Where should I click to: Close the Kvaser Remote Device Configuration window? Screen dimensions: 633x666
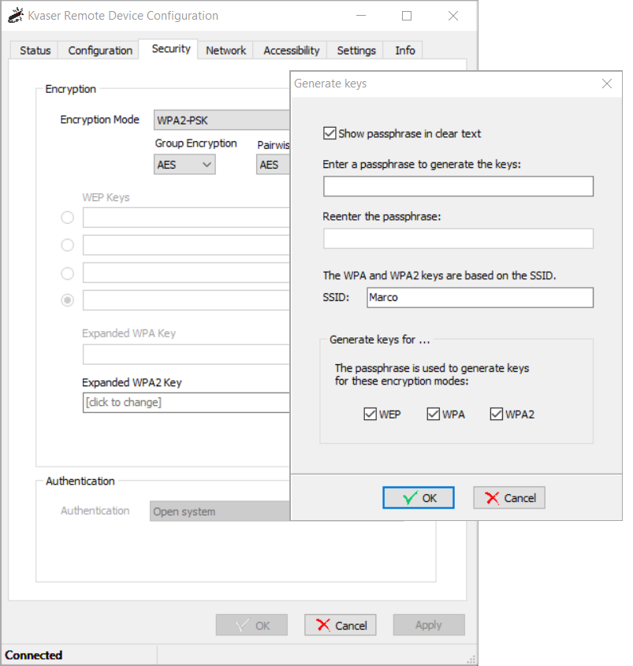click(452, 16)
